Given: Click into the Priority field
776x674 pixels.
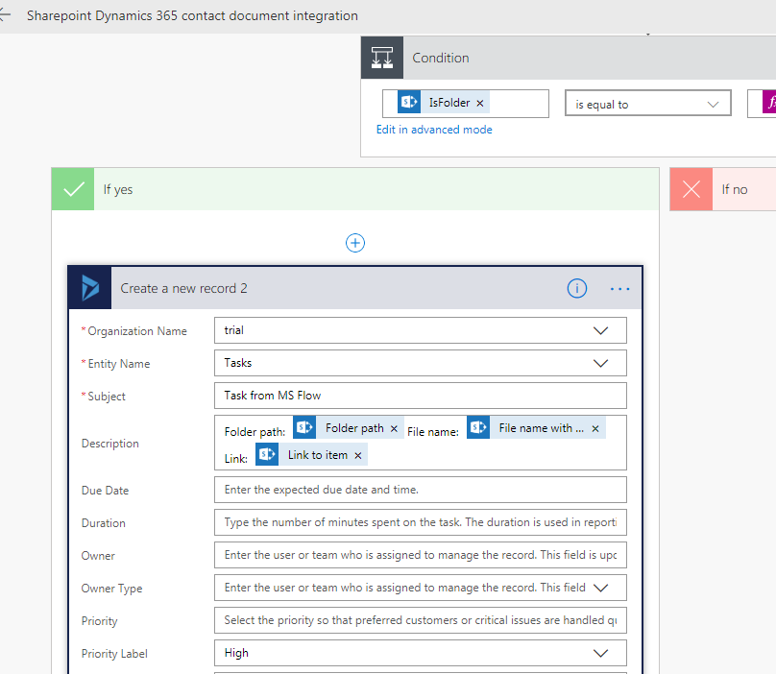Looking at the screenshot, I should point(420,620).
